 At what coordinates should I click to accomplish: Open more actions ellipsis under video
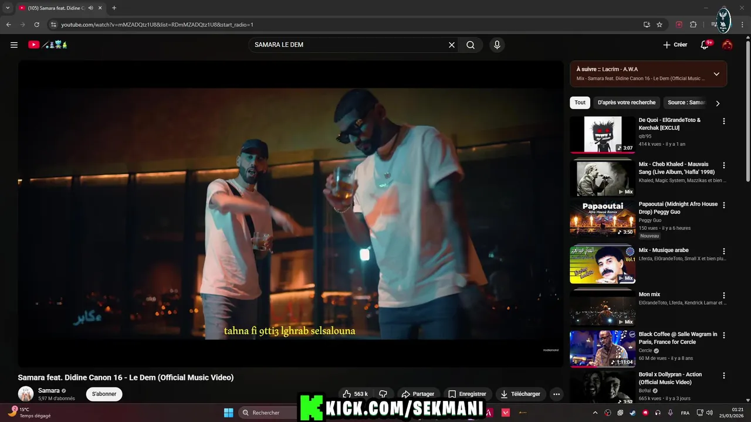[x=556, y=394]
